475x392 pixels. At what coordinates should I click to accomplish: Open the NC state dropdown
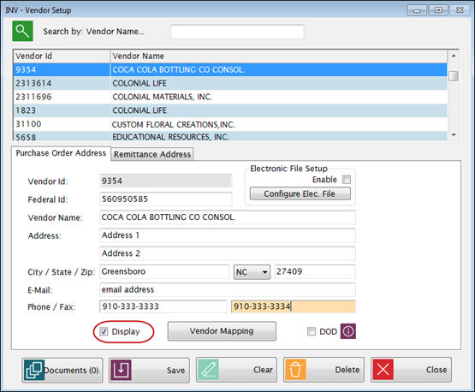252,272
